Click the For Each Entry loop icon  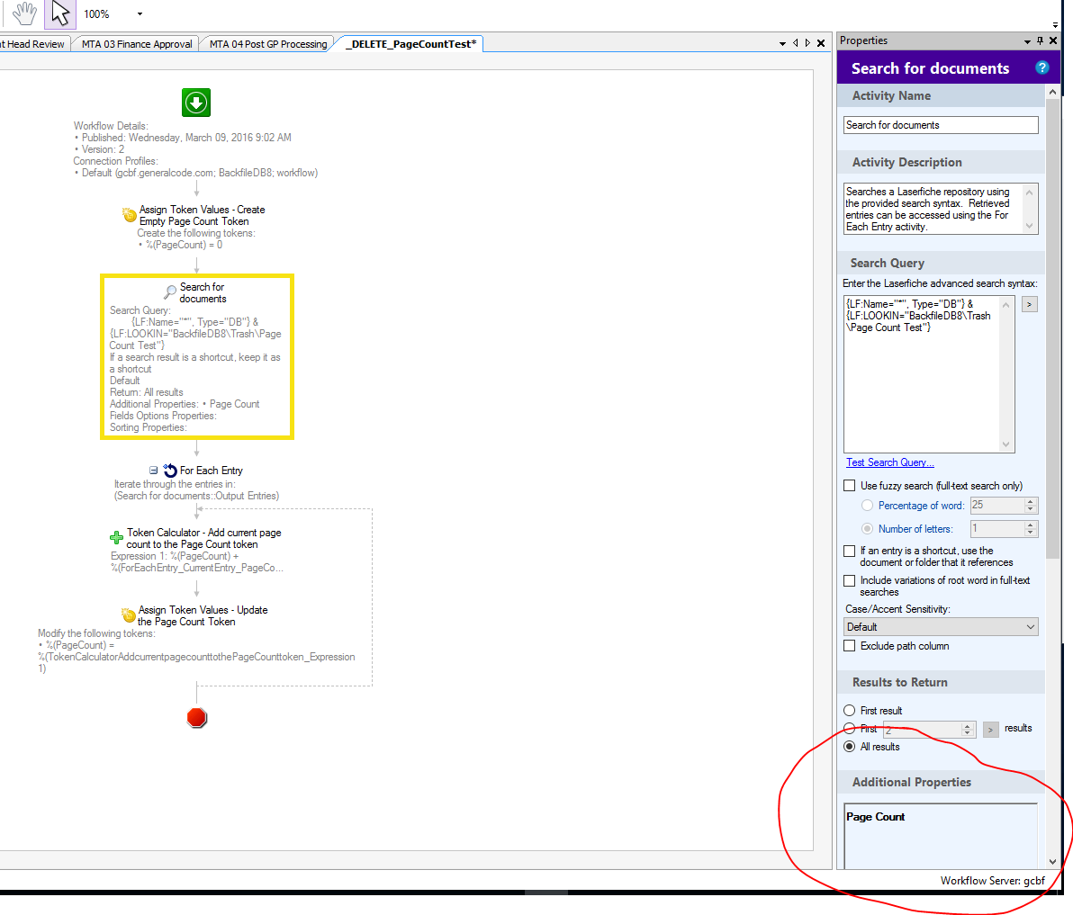[170, 471]
